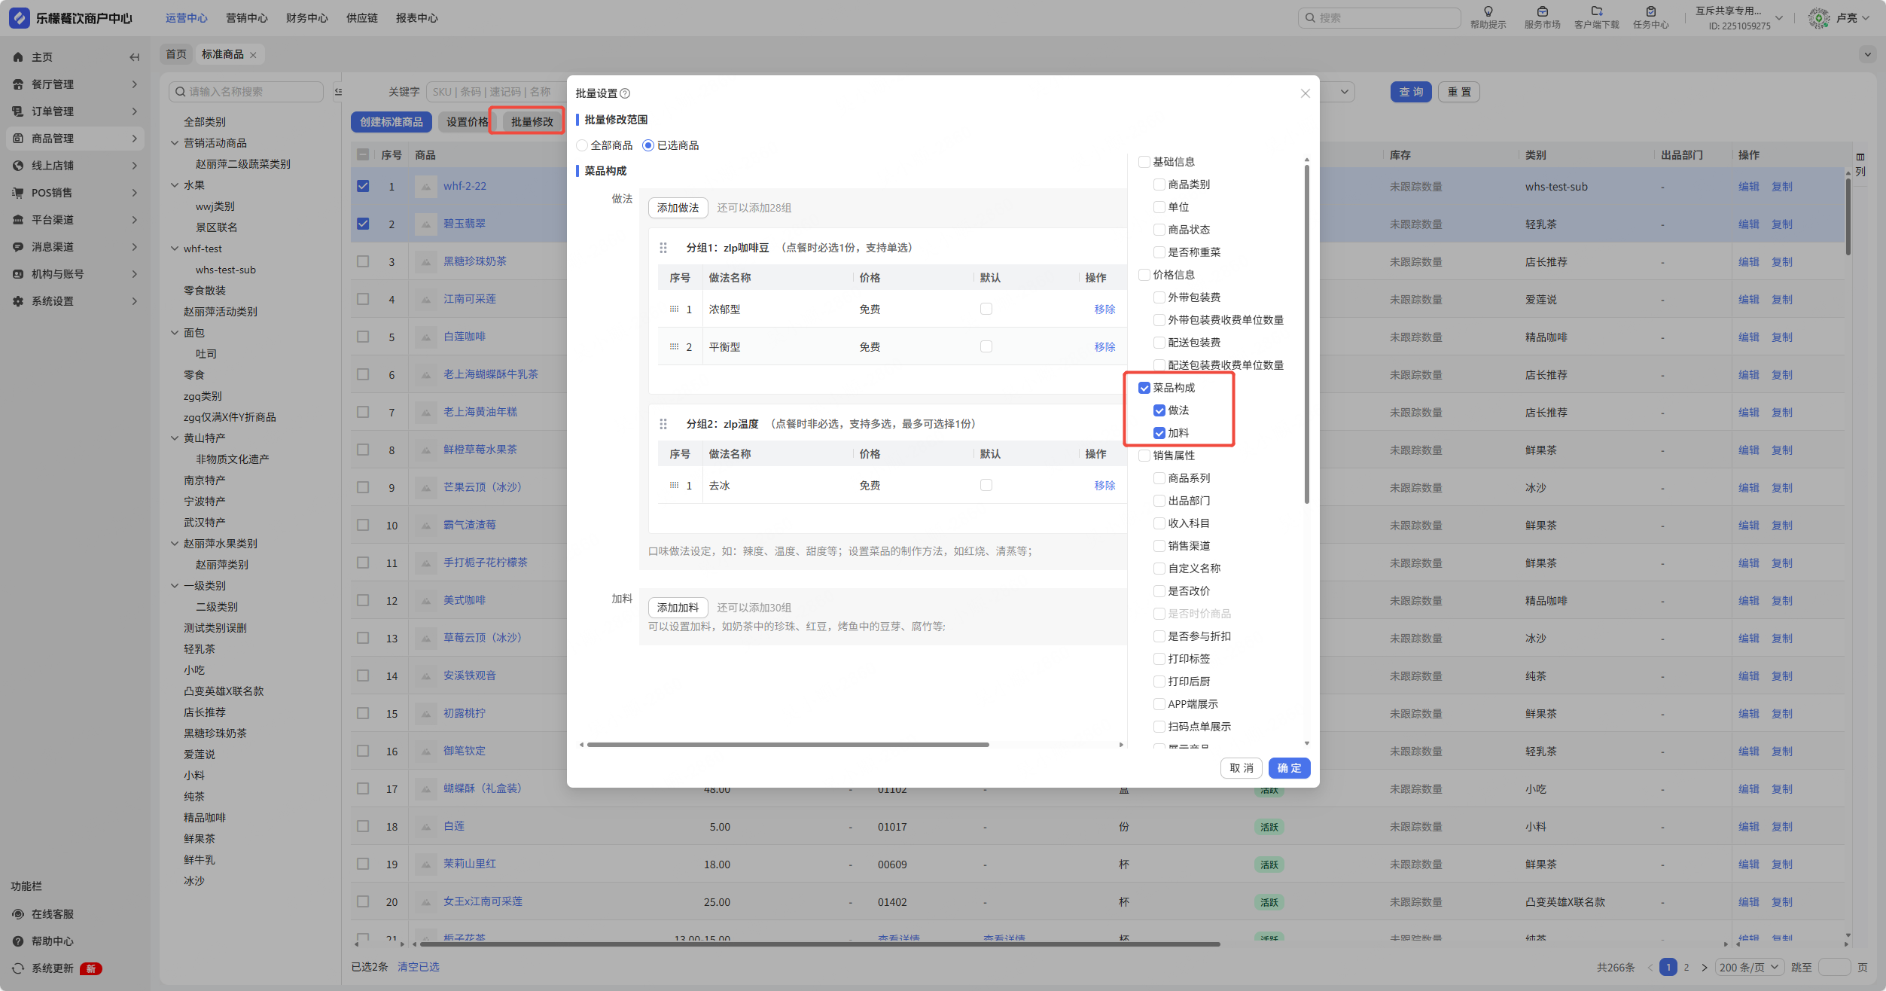Click the help tips lightbulb icon
Screen dimensions: 1886x991
(x=1488, y=11)
